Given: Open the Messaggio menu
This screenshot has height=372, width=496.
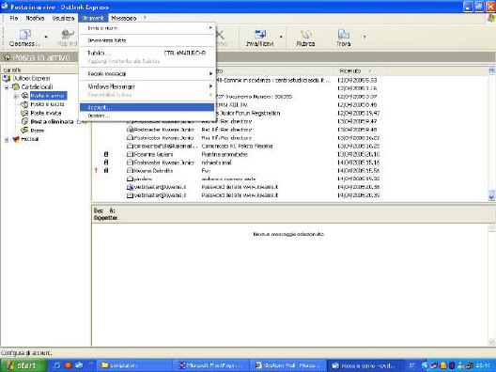Looking at the screenshot, I should 124,18.
